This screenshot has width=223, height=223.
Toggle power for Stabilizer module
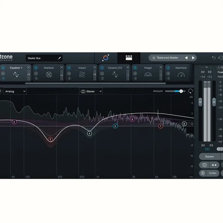[x=36, y=68]
